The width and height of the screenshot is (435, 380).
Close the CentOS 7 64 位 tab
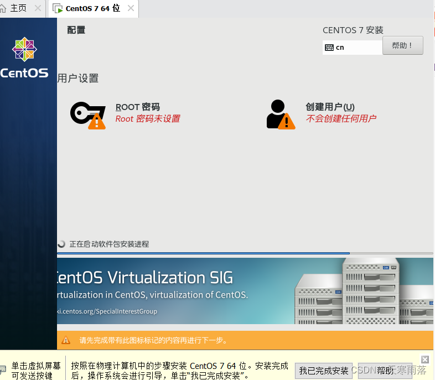(x=131, y=8)
